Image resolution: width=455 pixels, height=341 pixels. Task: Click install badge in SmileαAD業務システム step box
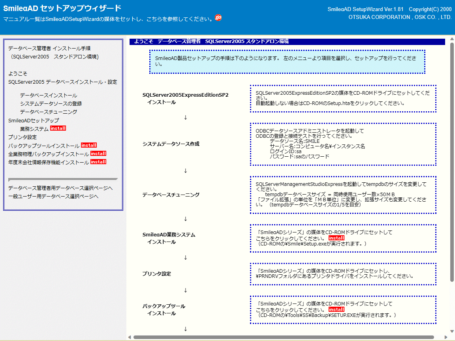tap(337, 238)
